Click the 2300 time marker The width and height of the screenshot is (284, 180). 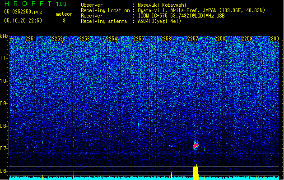(274, 39)
